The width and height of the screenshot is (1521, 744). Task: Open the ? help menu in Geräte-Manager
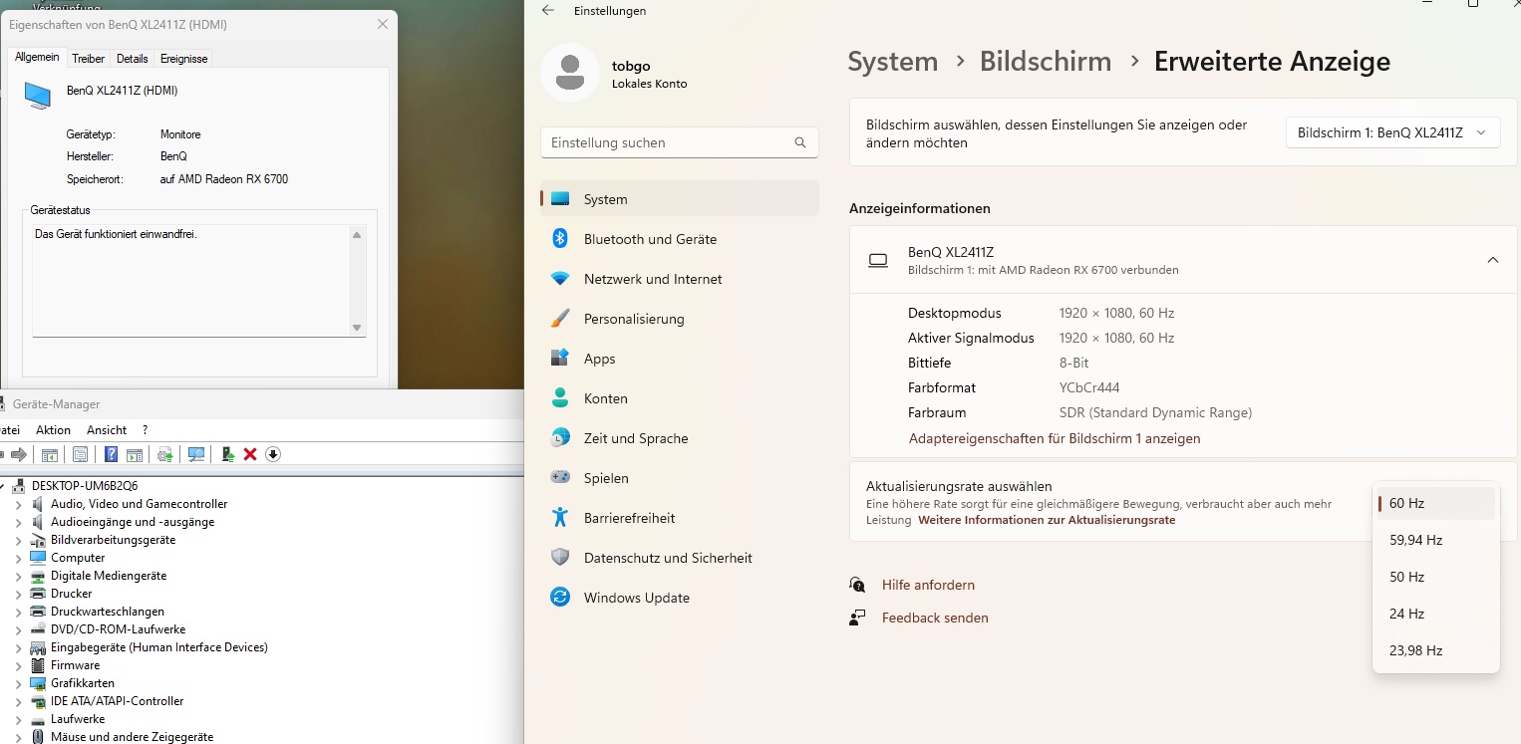145,430
